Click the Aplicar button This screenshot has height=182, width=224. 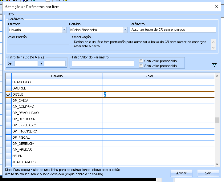tap(181, 173)
